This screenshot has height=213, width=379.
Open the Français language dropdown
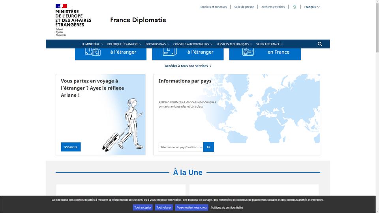pos(312,7)
